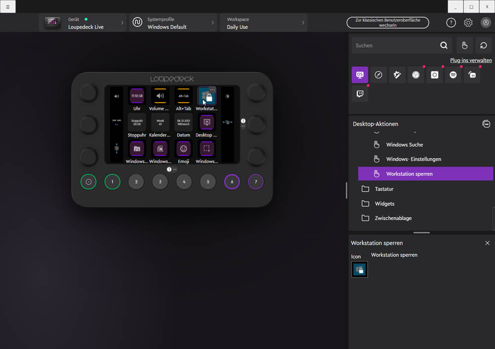Open the Gerät Loupedeck Live dropdown
The height and width of the screenshot is (349, 495).
pos(83,23)
